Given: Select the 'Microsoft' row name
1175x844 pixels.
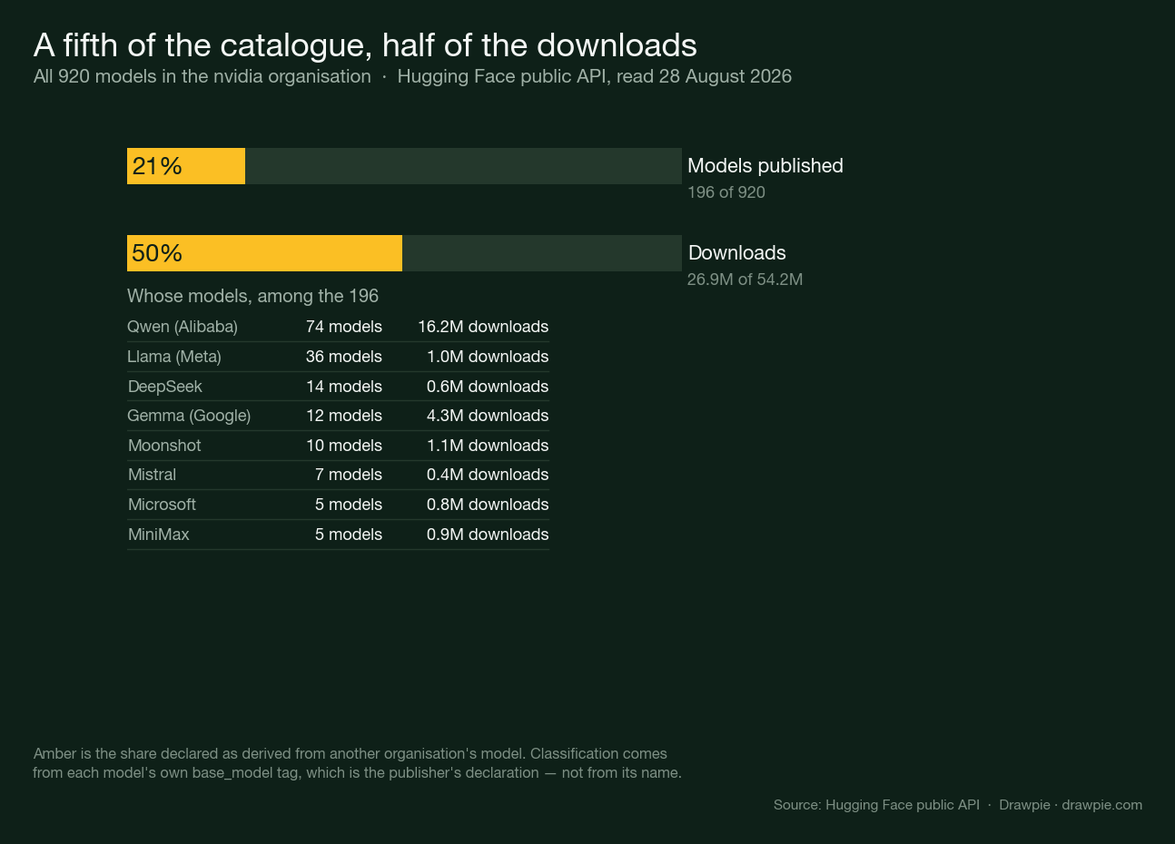Looking at the screenshot, I should pos(162,505).
